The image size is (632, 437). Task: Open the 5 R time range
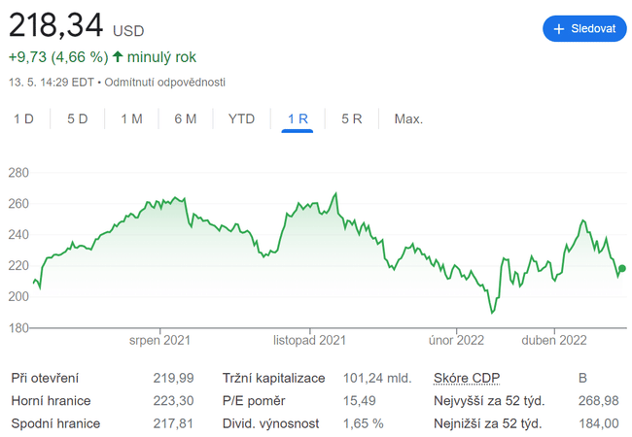(352, 119)
